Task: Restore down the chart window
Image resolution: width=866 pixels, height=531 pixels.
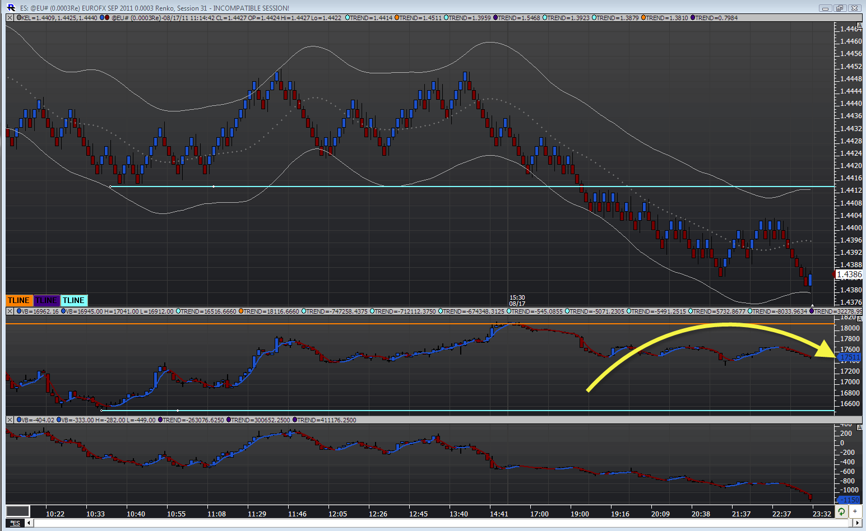Action: point(839,8)
